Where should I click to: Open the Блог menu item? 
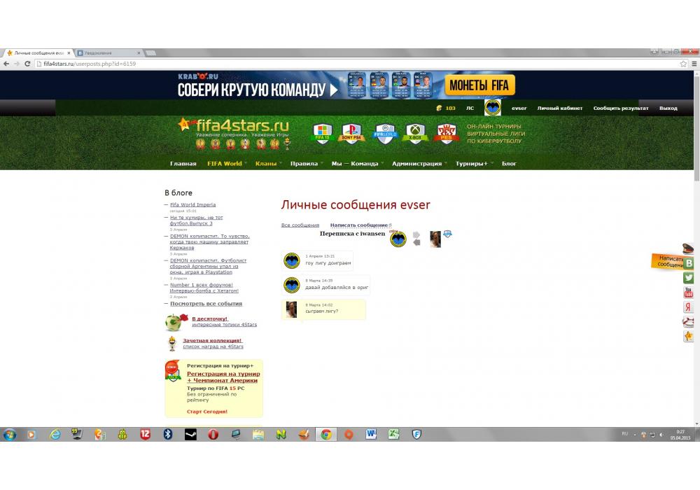coord(509,164)
